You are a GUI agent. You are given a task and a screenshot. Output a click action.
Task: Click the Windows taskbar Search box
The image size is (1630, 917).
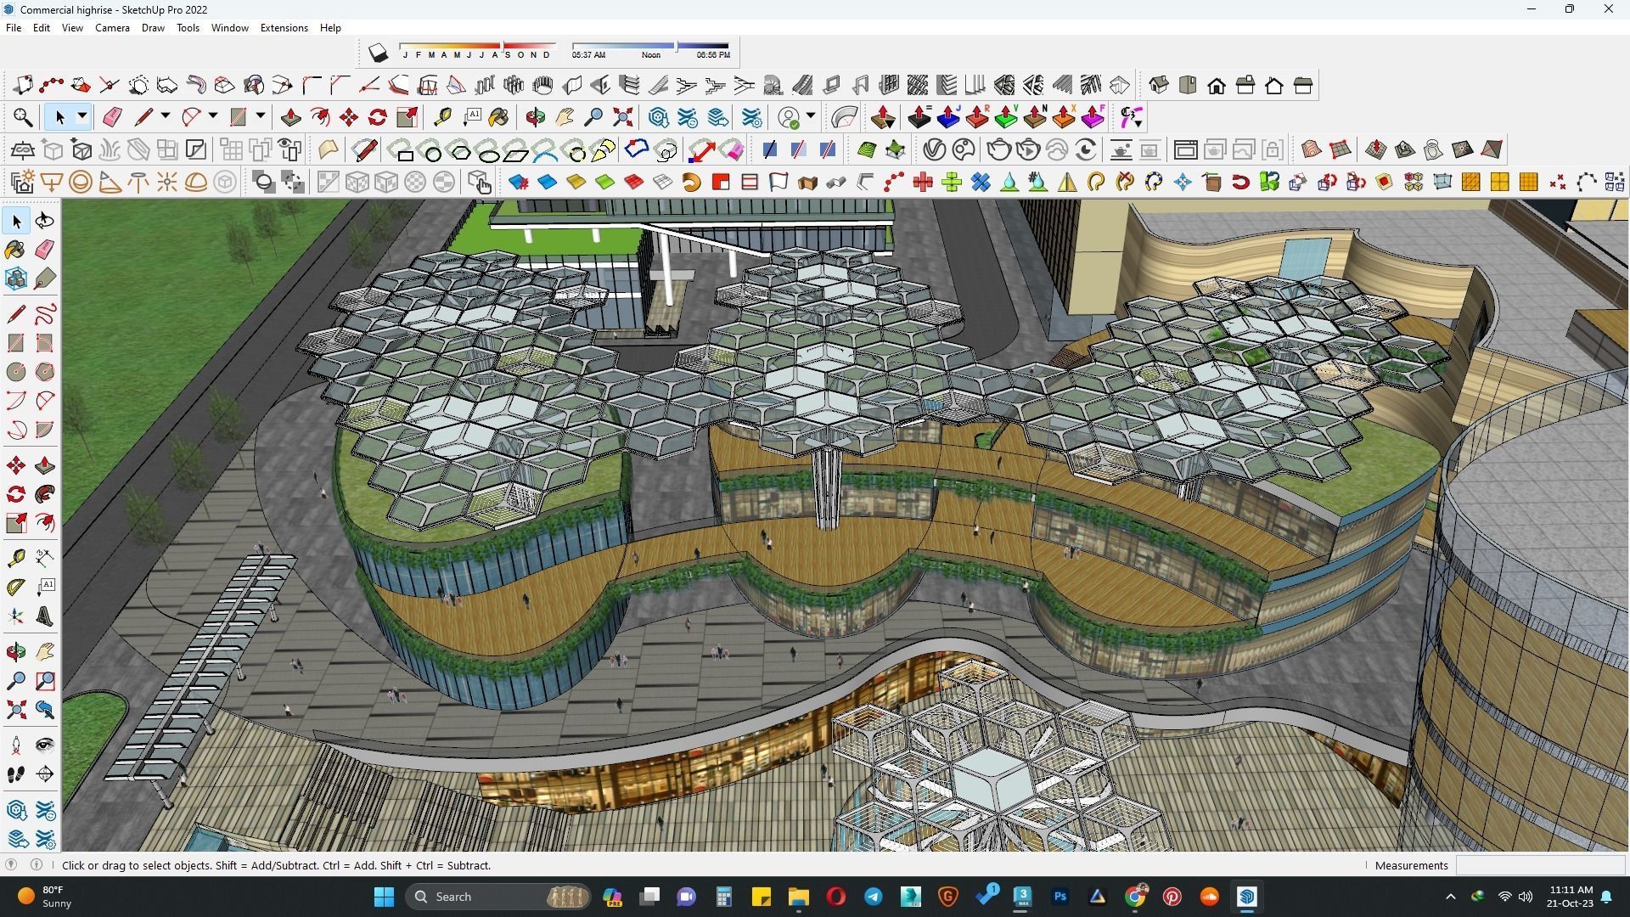pos(498,897)
